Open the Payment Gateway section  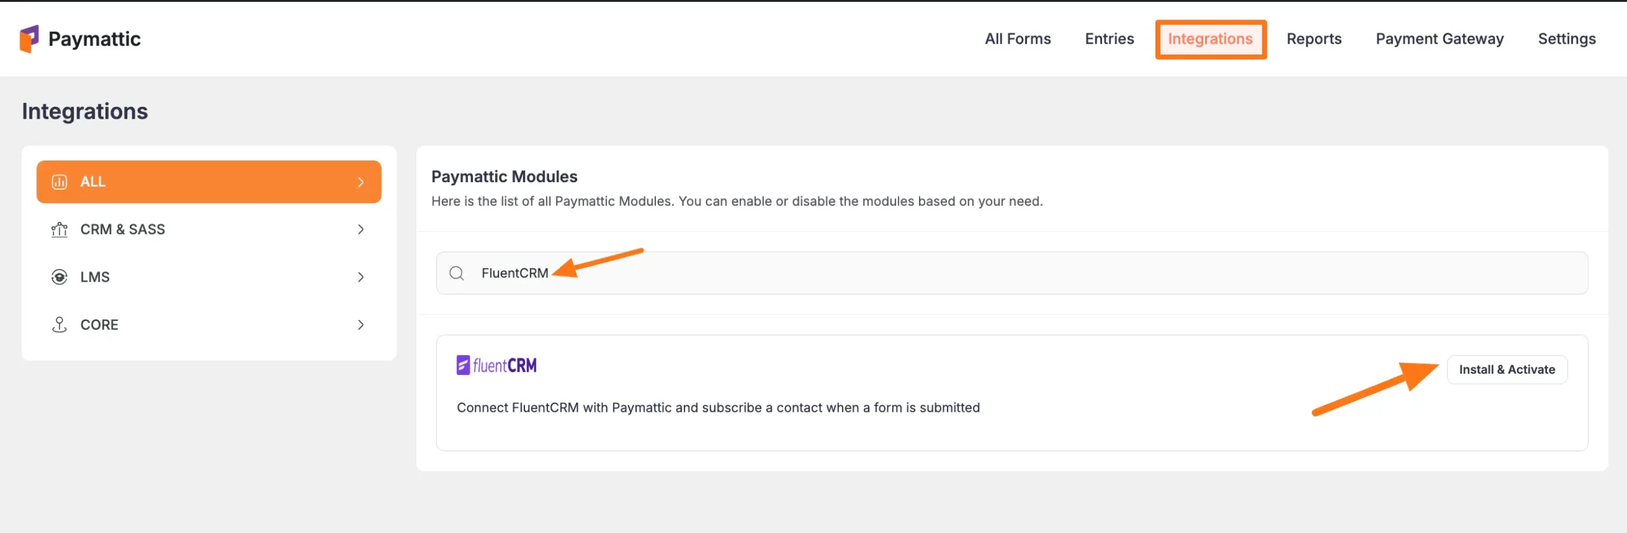1440,39
